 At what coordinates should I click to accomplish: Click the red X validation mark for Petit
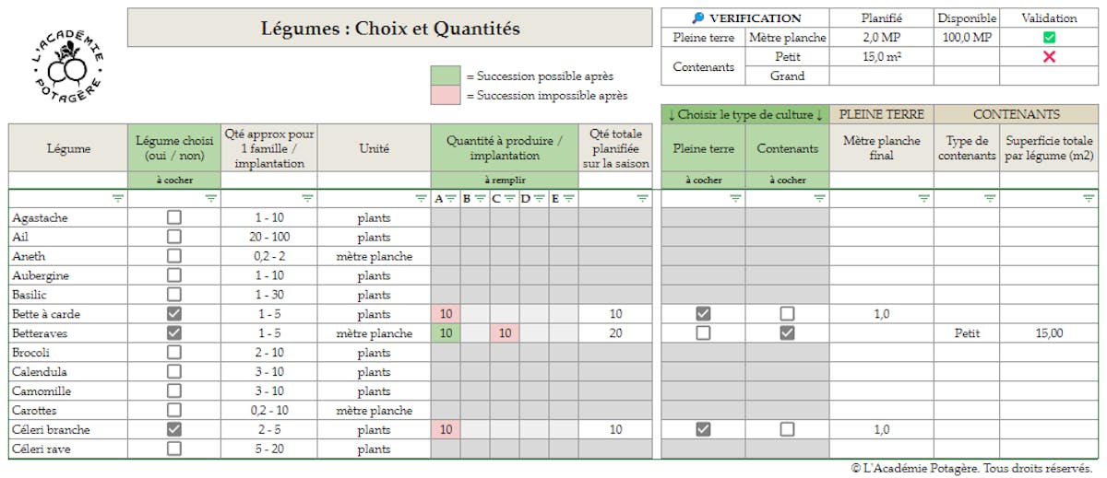1049,57
